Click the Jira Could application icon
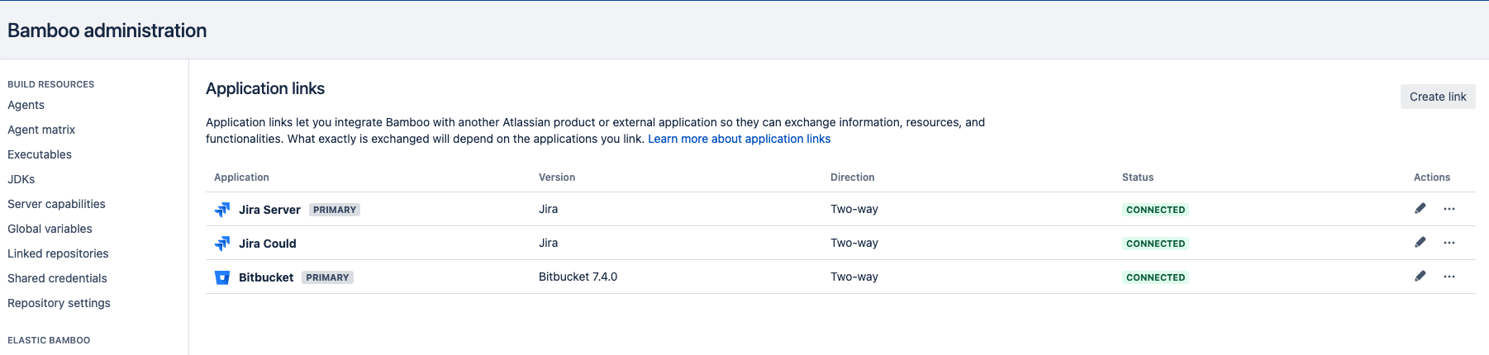Image resolution: width=1489 pixels, height=355 pixels. click(x=222, y=244)
